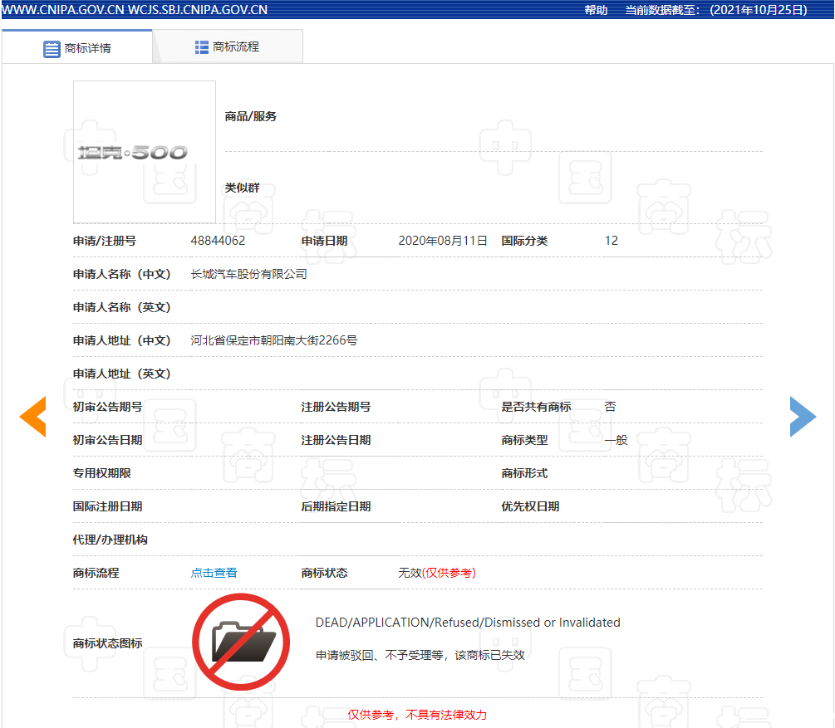Viewport: 835px width, 728px height.
Task: Click the list icon beside 商标流程
Action: 202,47
